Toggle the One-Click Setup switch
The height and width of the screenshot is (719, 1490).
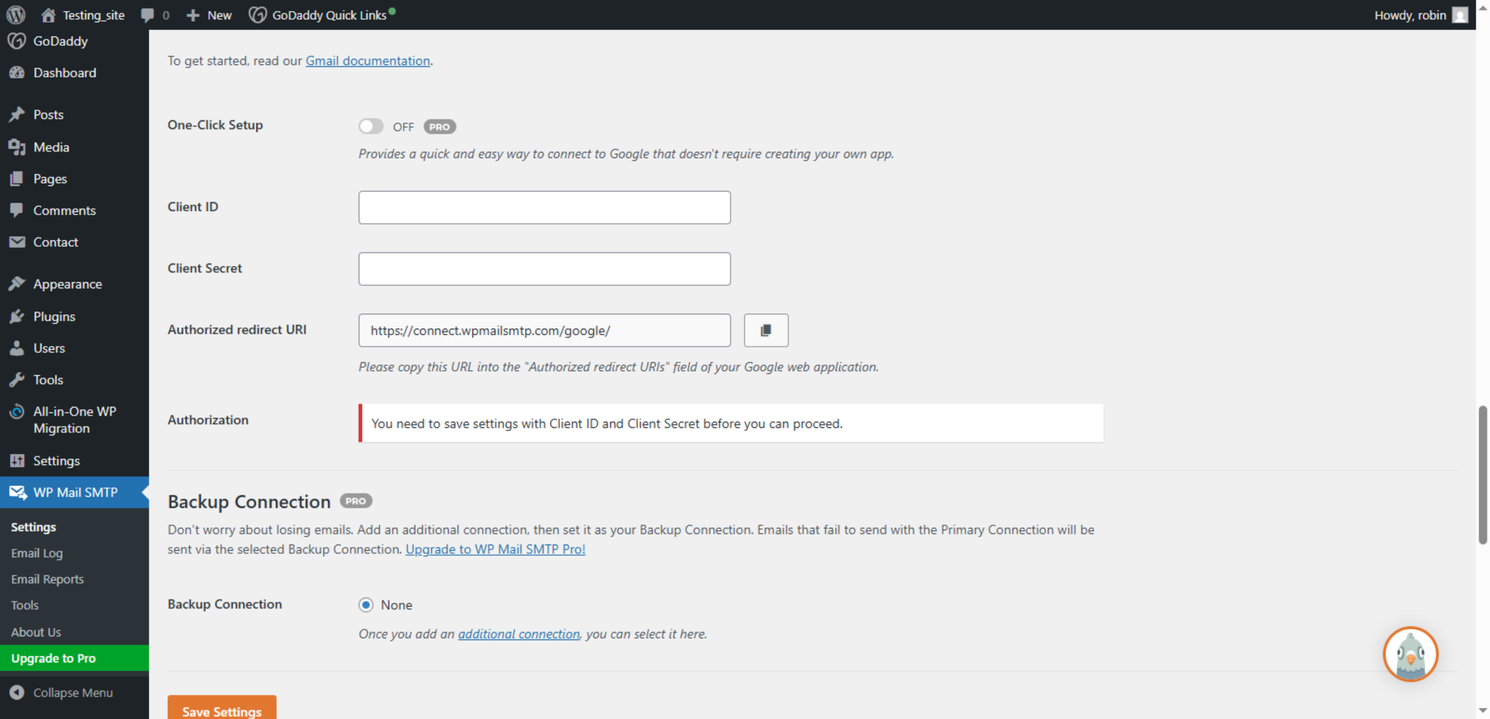tap(371, 127)
